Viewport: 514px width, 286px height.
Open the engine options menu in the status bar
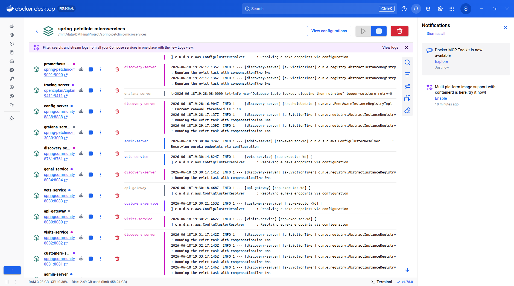coord(16,282)
